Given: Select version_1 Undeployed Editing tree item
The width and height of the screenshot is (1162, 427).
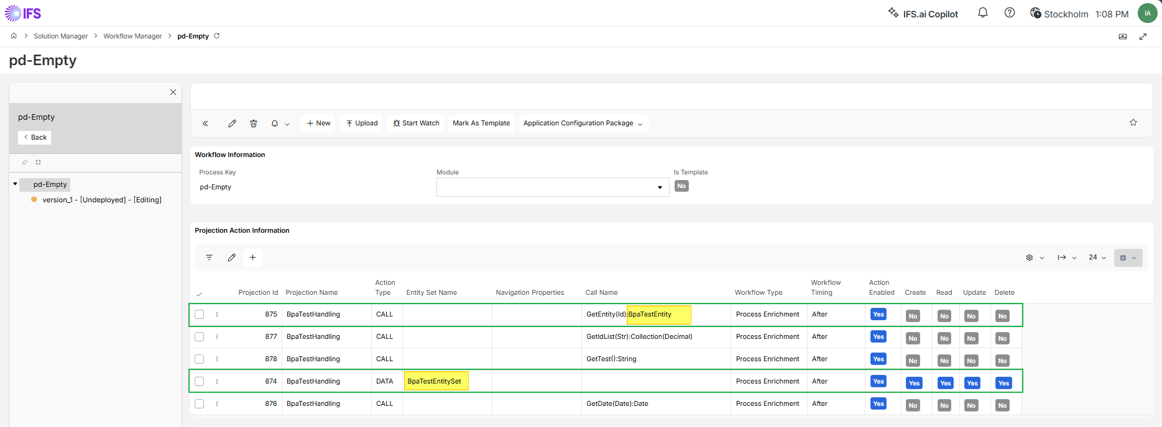Looking at the screenshot, I should pyautogui.click(x=102, y=200).
